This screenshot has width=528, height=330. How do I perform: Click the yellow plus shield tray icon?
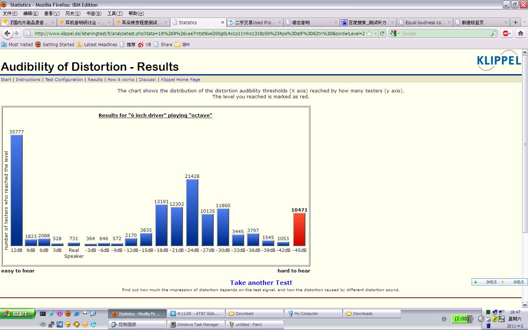pos(495,319)
